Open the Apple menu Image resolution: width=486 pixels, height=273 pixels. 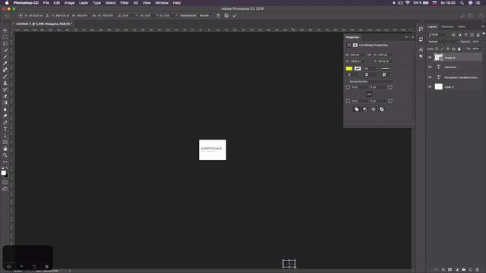pos(7,3)
